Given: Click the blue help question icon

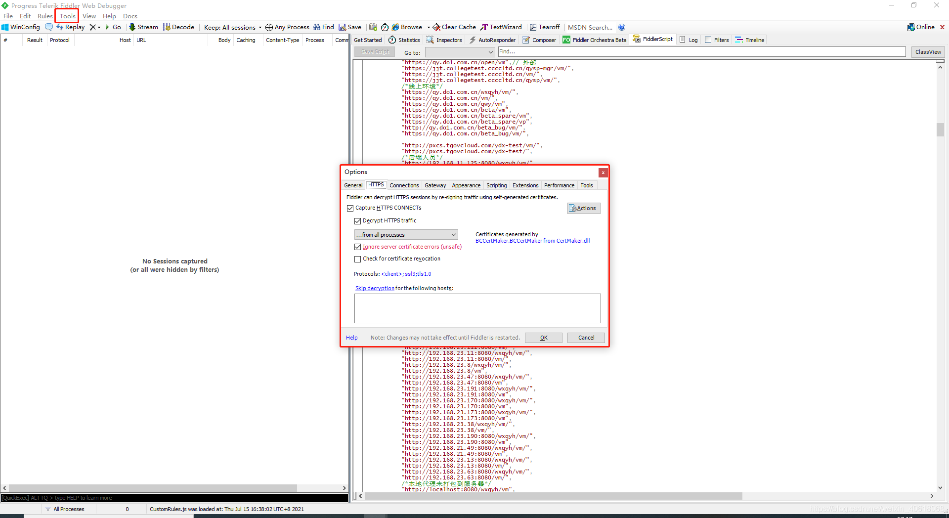Looking at the screenshot, I should [622, 27].
